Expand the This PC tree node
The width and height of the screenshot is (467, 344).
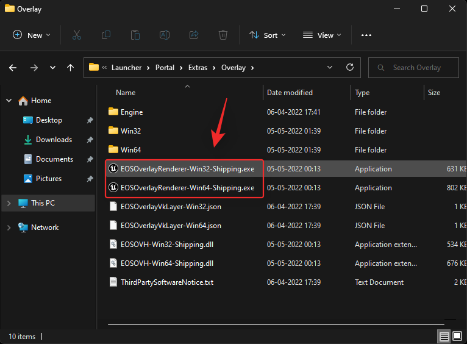[9, 203]
